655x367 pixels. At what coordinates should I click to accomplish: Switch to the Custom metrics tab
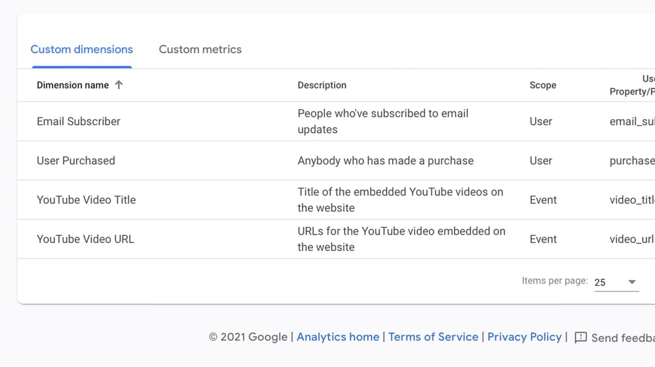200,49
